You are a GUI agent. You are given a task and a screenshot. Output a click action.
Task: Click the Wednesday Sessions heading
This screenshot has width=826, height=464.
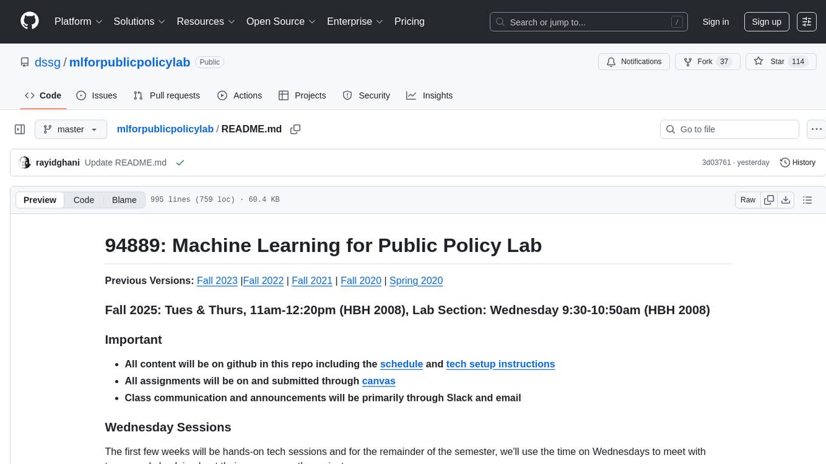pyautogui.click(x=168, y=427)
